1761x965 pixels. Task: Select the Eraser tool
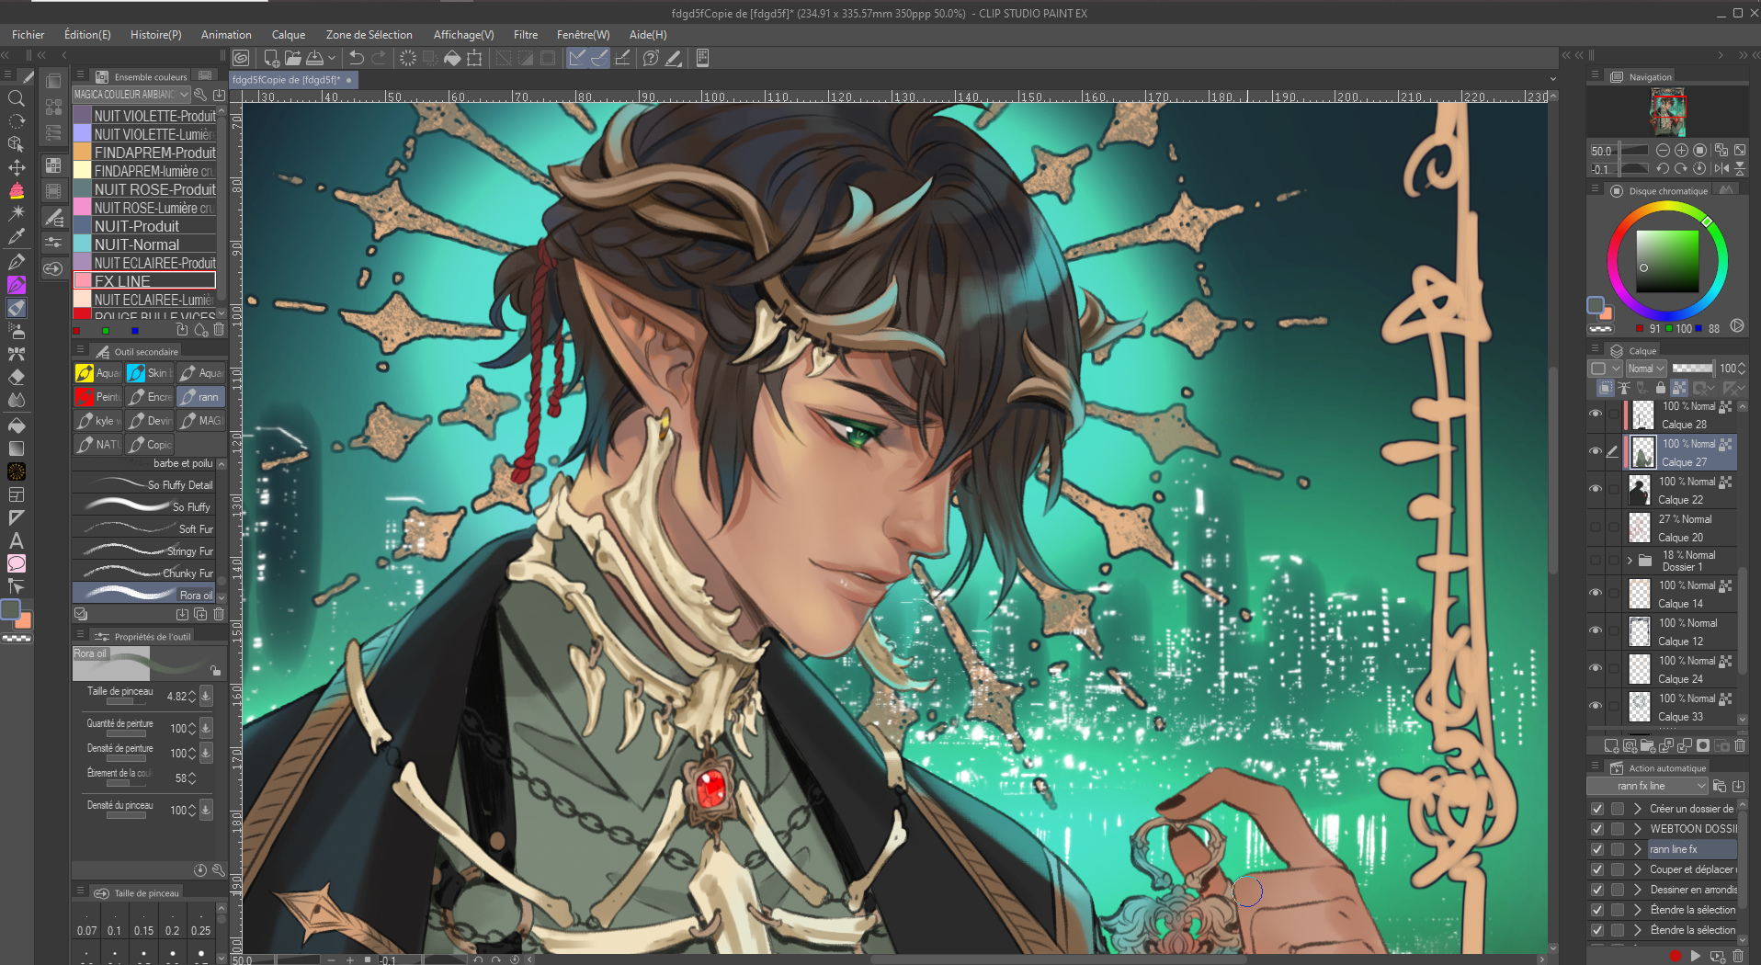[16, 377]
